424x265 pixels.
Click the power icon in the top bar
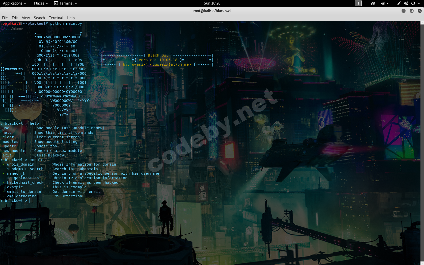(413, 3)
